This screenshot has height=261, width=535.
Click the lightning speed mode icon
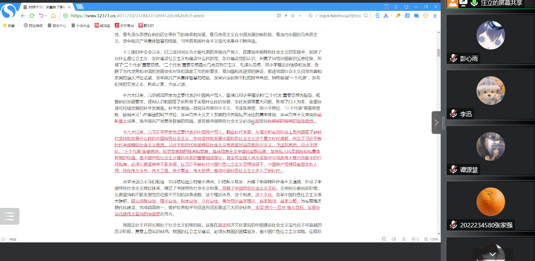[286, 15]
